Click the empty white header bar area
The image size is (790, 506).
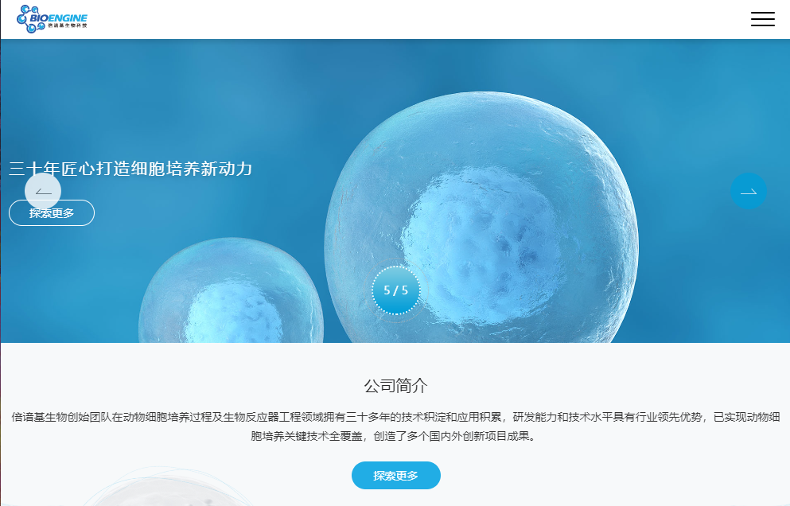pyautogui.click(x=403, y=19)
